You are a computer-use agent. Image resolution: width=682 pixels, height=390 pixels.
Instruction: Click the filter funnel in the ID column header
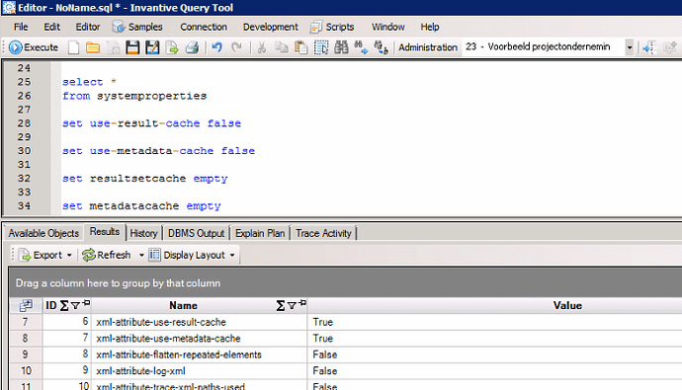(x=75, y=306)
